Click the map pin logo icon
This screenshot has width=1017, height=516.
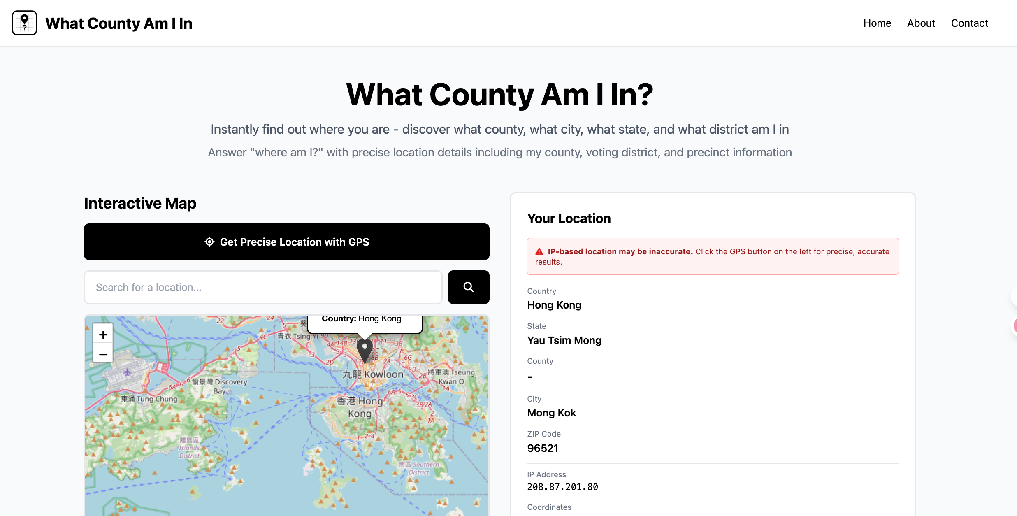pos(24,23)
